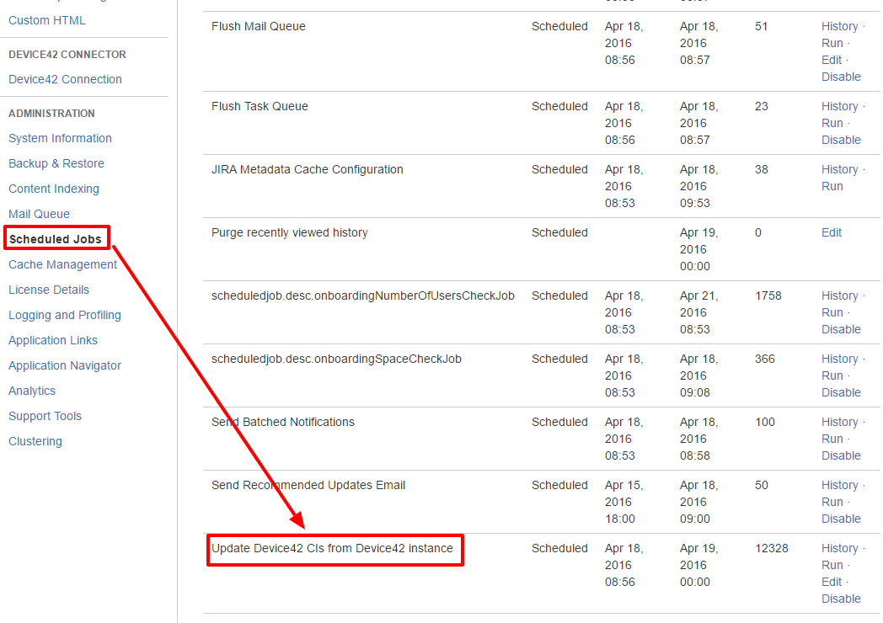This screenshot has width=883, height=623.
Task: Run the Flush Task Queue job
Action: point(832,123)
